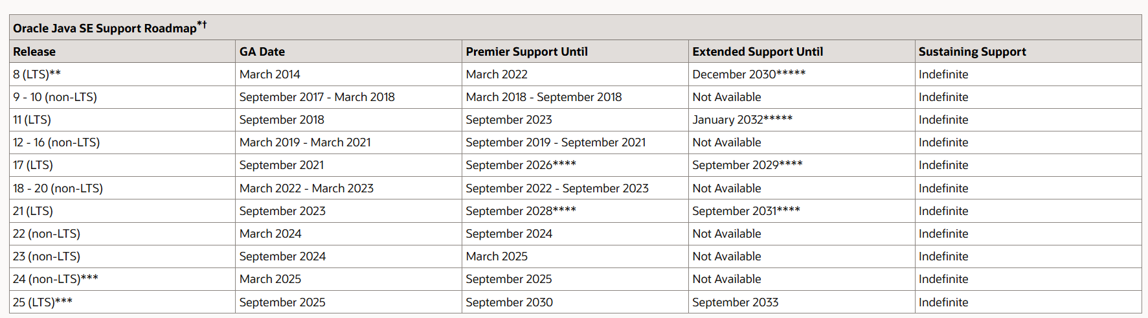Click the "September 2033" extended support cell
This screenshot has height=318, width=1148.
(735, 302)
